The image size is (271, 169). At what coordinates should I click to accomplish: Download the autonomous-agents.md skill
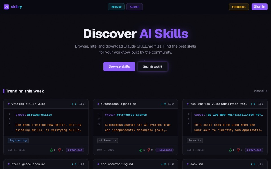tap(164, 150)
